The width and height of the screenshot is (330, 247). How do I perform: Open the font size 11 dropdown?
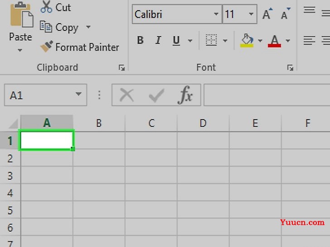coord(251,14)
